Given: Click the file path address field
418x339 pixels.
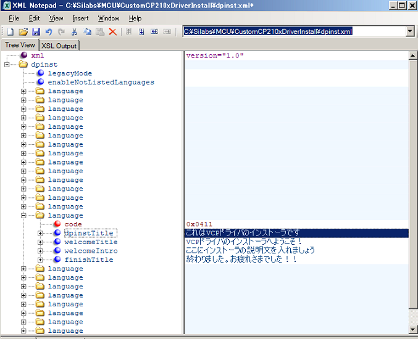Looking at the screenshot, I should click(x=295, y=31).
